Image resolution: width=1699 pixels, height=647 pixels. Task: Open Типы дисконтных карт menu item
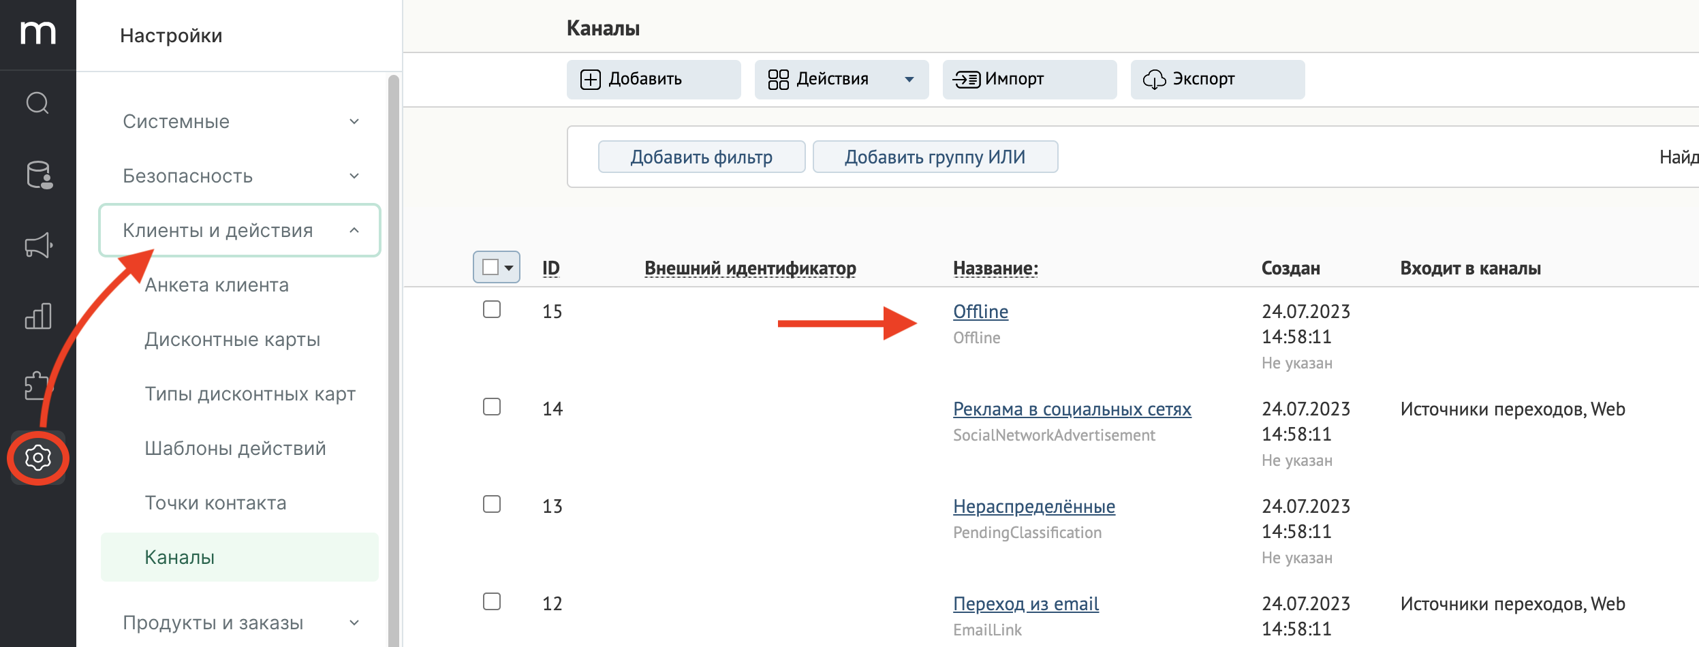tap(250, 394)
